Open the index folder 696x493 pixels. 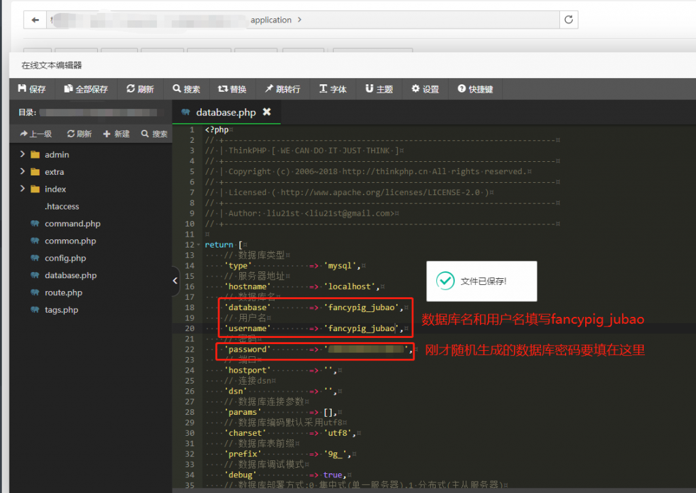[55, 189]
